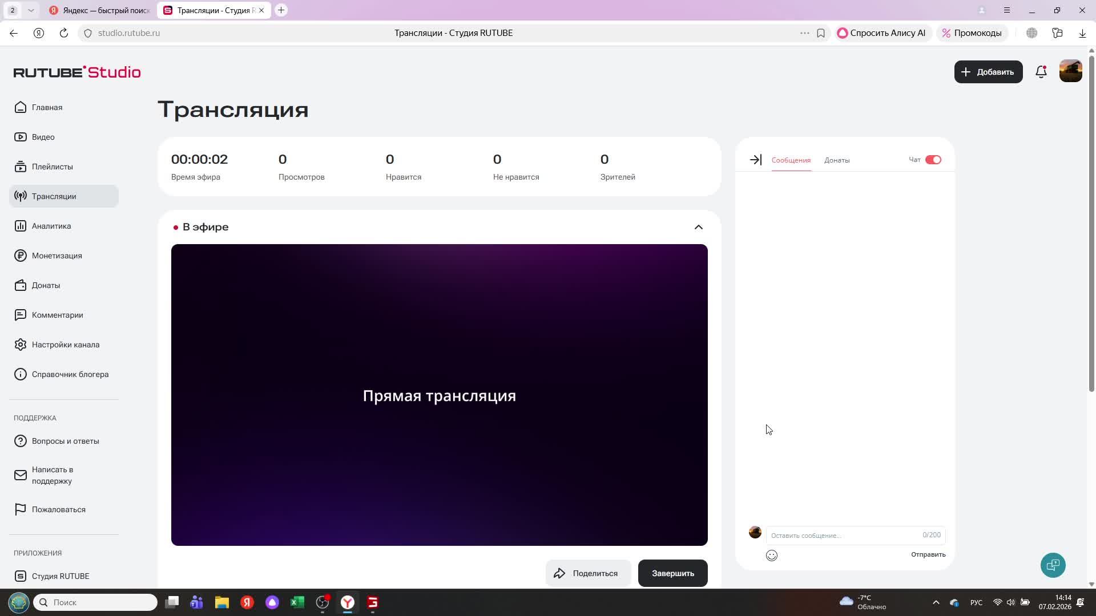Select the Видео section

point(43,137)
